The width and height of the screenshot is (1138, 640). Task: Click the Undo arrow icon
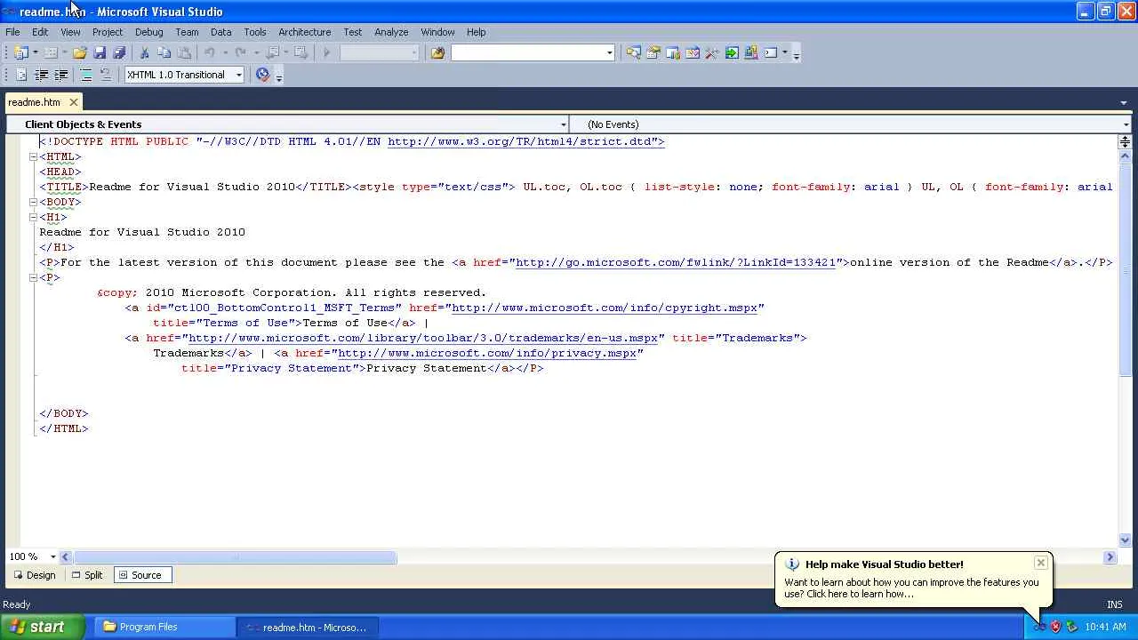click(x=209, y=52)
